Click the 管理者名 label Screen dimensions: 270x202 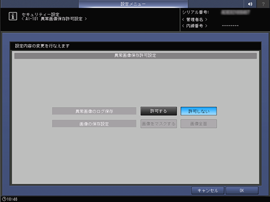pos(195,19)
